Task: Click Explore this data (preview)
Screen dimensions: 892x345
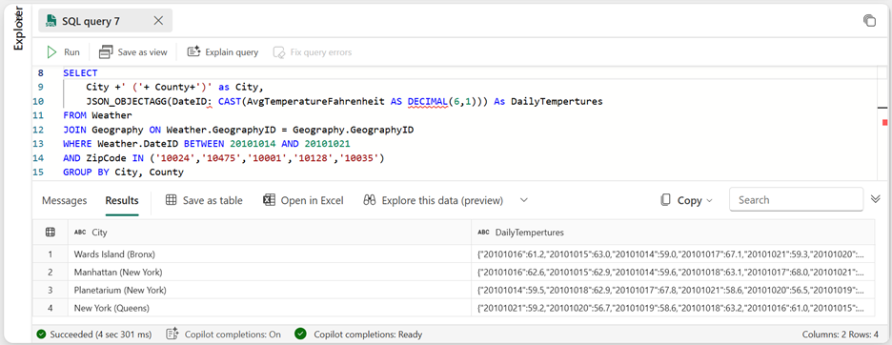Action: pyautogui.click(x=434, y=200)
